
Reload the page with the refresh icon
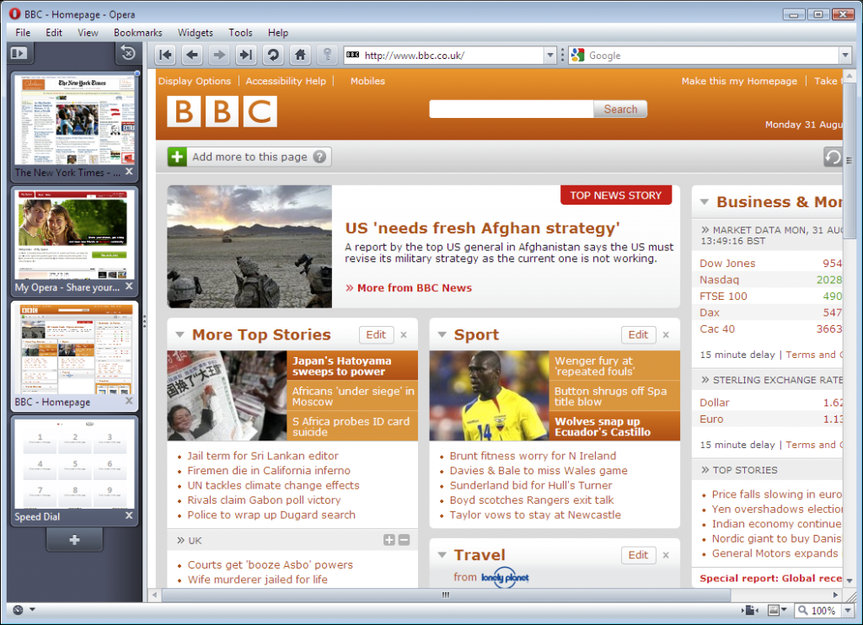pos(273,55)
